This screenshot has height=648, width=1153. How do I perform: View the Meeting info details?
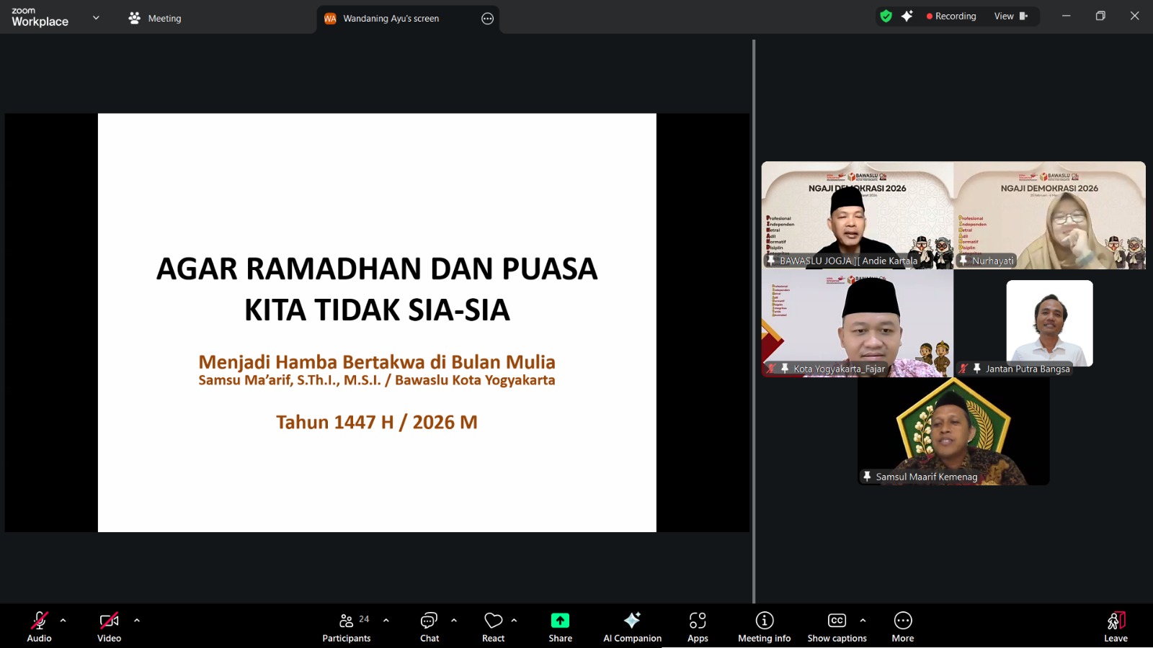coord(763,625)
